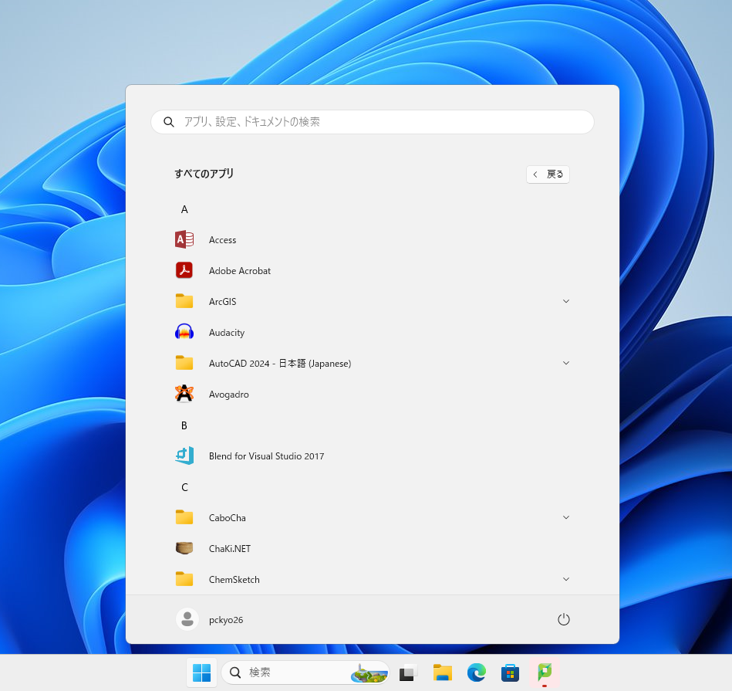Click the CaboCha label
732x691 pixels.
pyautogui.click(x=228, y=517)
